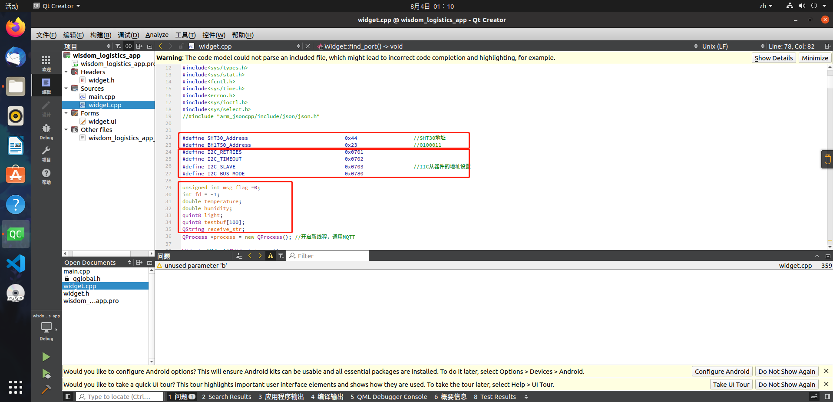The image size is (833, 402).
Task: Toggle the left sidebar visibility
Action: pyautogui.click(x=68, y=396)
